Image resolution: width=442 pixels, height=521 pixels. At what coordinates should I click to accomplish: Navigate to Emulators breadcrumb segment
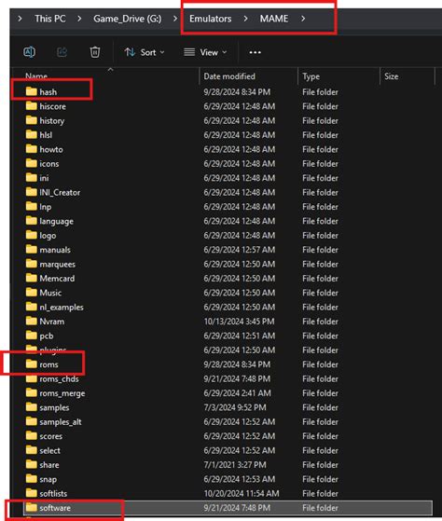tap(211, 19)
